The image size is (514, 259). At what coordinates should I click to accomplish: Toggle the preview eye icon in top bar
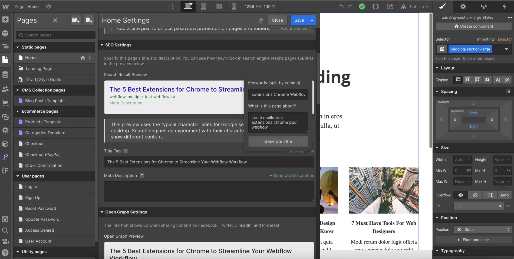point(48,6)
